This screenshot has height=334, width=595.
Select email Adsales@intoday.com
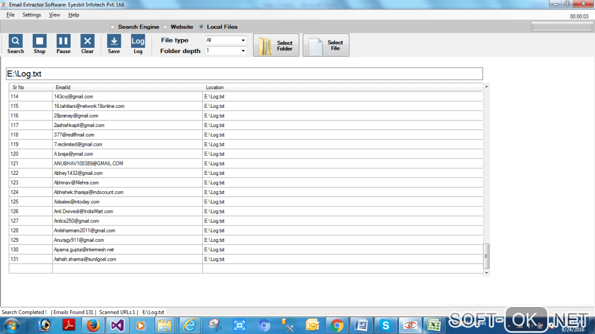click(x=76, y=202)
